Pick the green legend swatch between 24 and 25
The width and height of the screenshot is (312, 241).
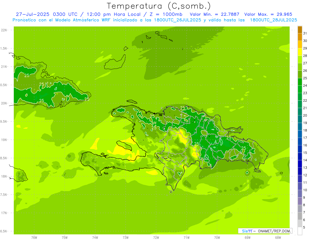[300, 82]
